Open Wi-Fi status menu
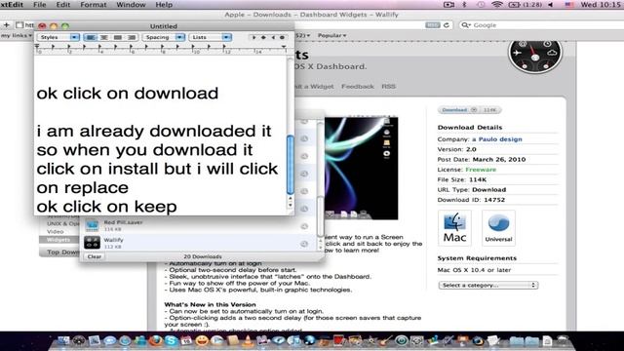Viewport: 624px width, 351px height. click(496, 5)
